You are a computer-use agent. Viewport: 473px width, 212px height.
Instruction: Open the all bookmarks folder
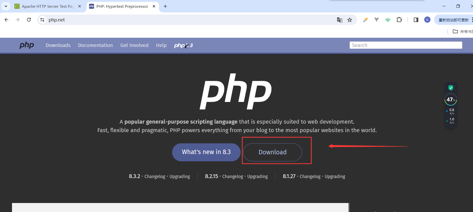click(x=463, y=31)
